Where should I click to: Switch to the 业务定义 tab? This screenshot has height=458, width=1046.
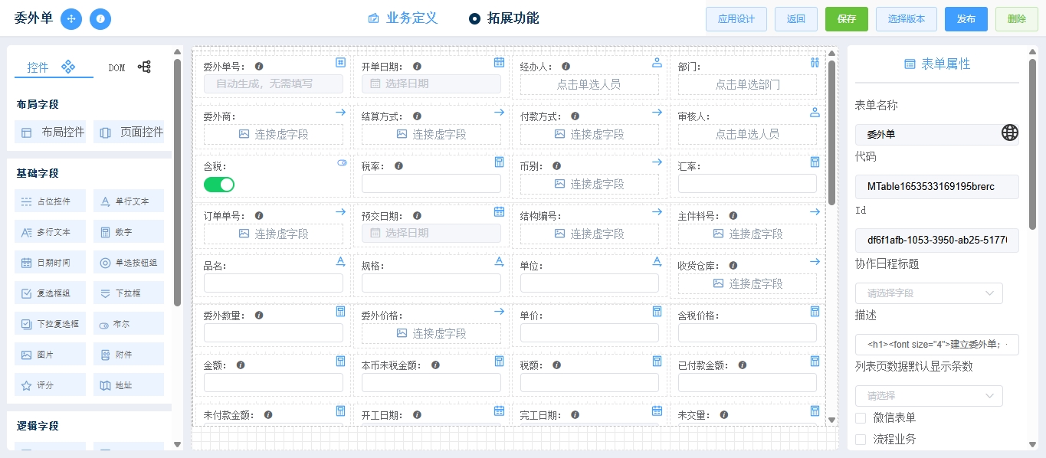click(x=403, y=18)
